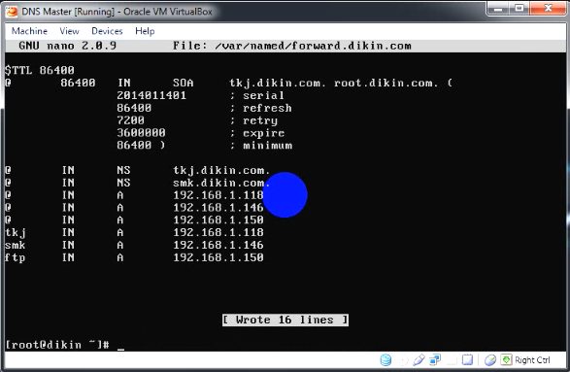Open the View menu

(x=70, y=31)
